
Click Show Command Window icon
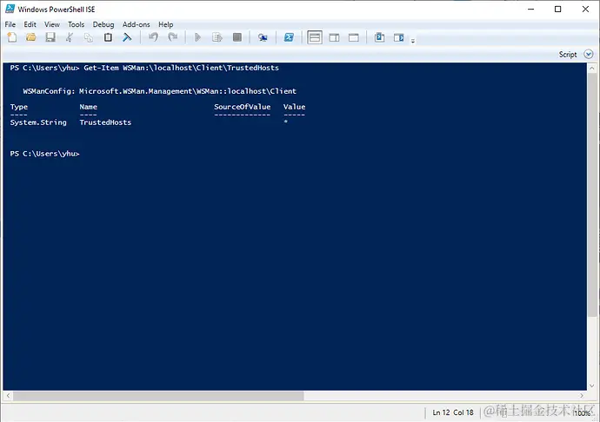point(380,37)
